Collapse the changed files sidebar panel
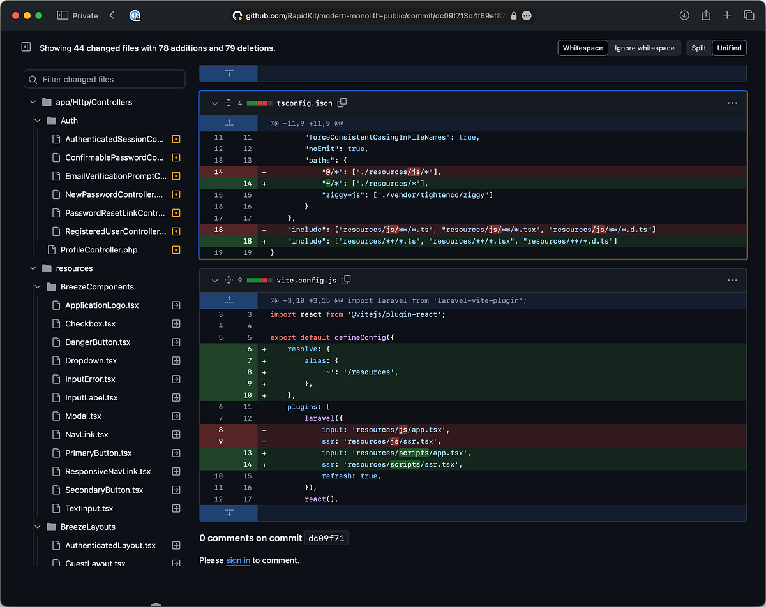Viewport: 766px width, 607px height. pyautogui.click(x=26, y=47)
